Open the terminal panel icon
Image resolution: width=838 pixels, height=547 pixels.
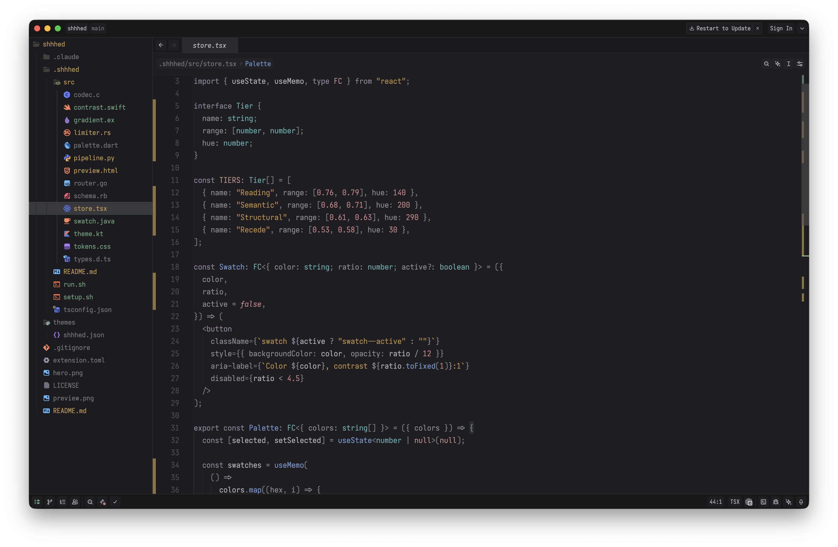[x=763, y=502]
